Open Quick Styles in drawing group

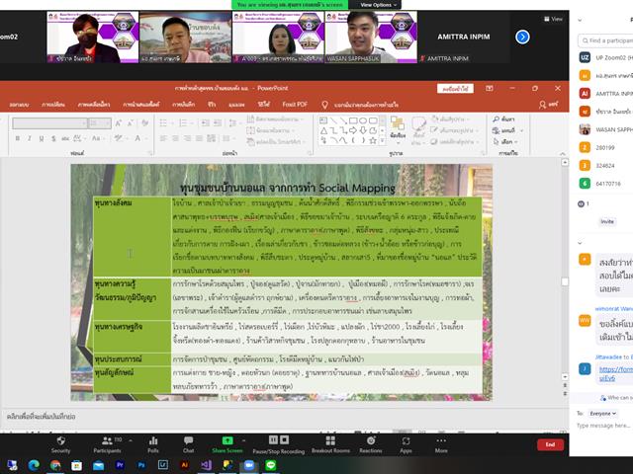pos(418,131)
